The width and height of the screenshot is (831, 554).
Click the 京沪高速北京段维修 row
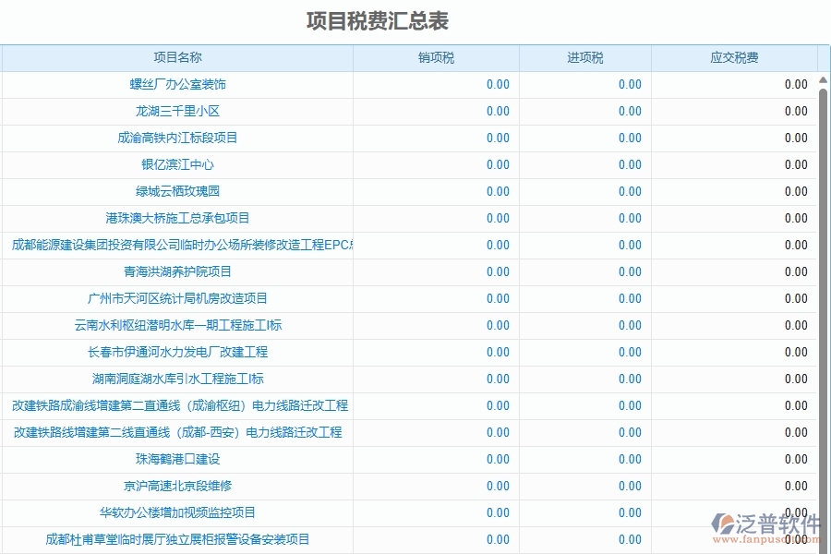point(177,486)
